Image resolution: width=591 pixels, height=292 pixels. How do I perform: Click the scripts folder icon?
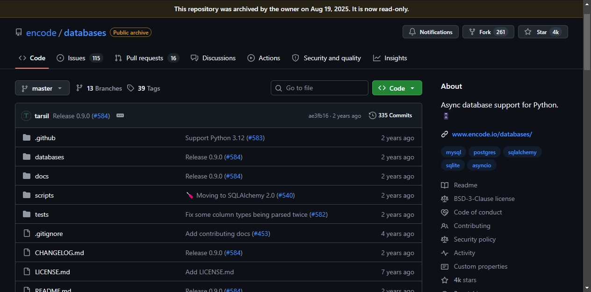(x=27, y=195)
